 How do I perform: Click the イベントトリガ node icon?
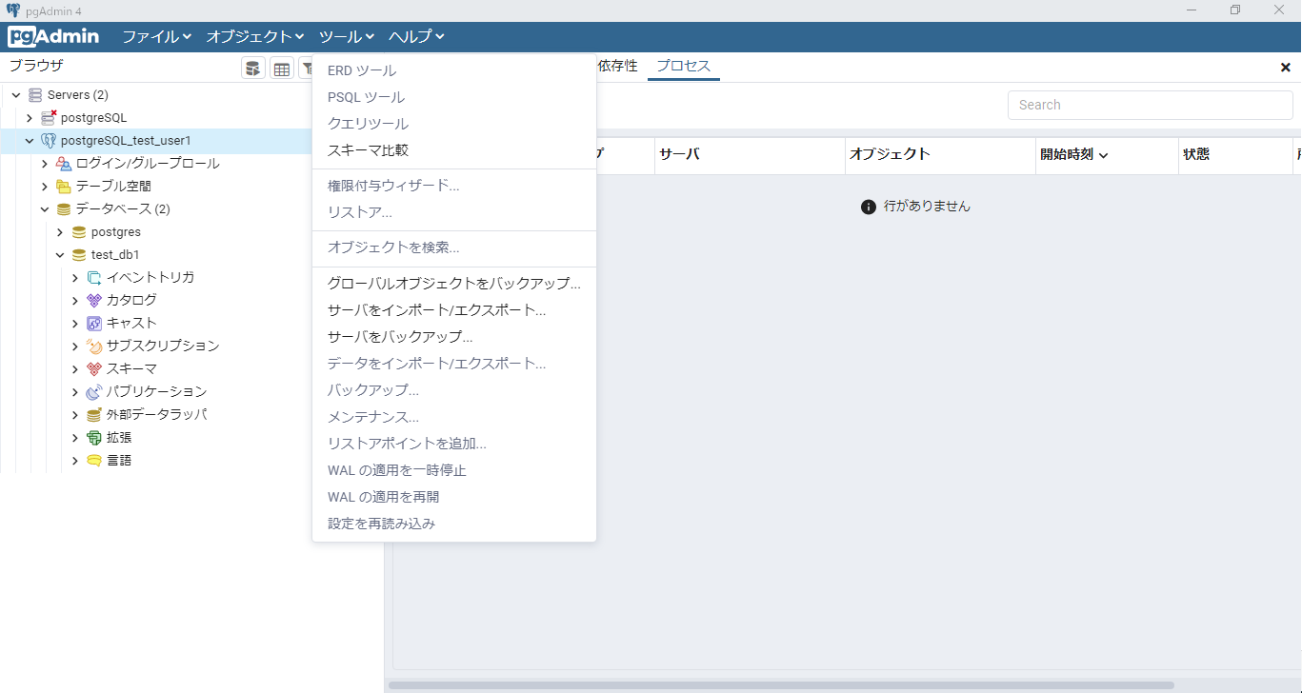pos(94,278)
